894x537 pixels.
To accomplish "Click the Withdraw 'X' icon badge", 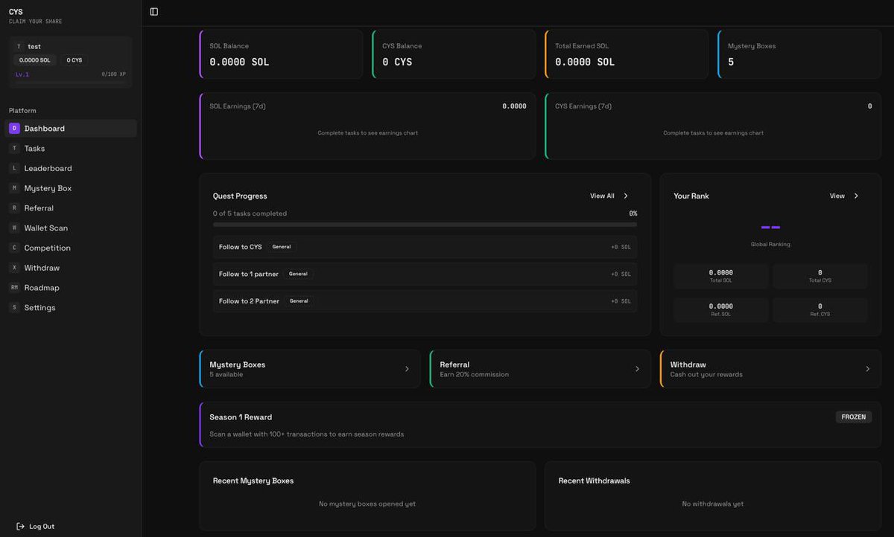I will tap(14, 268).
